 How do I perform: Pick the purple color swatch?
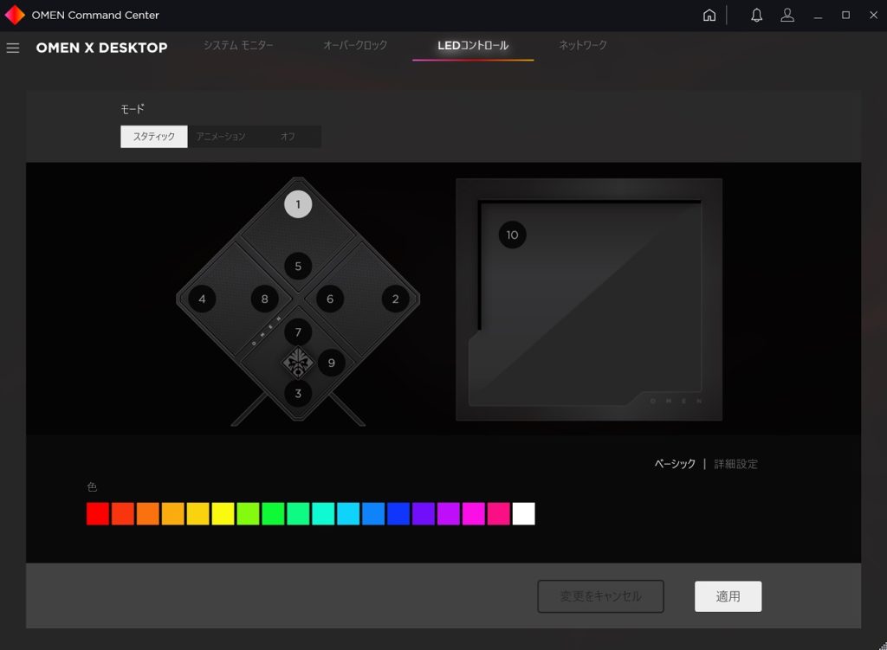pyautogui.click(x=449, y=514)
